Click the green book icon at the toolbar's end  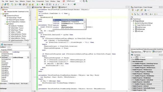pos(75,4)
